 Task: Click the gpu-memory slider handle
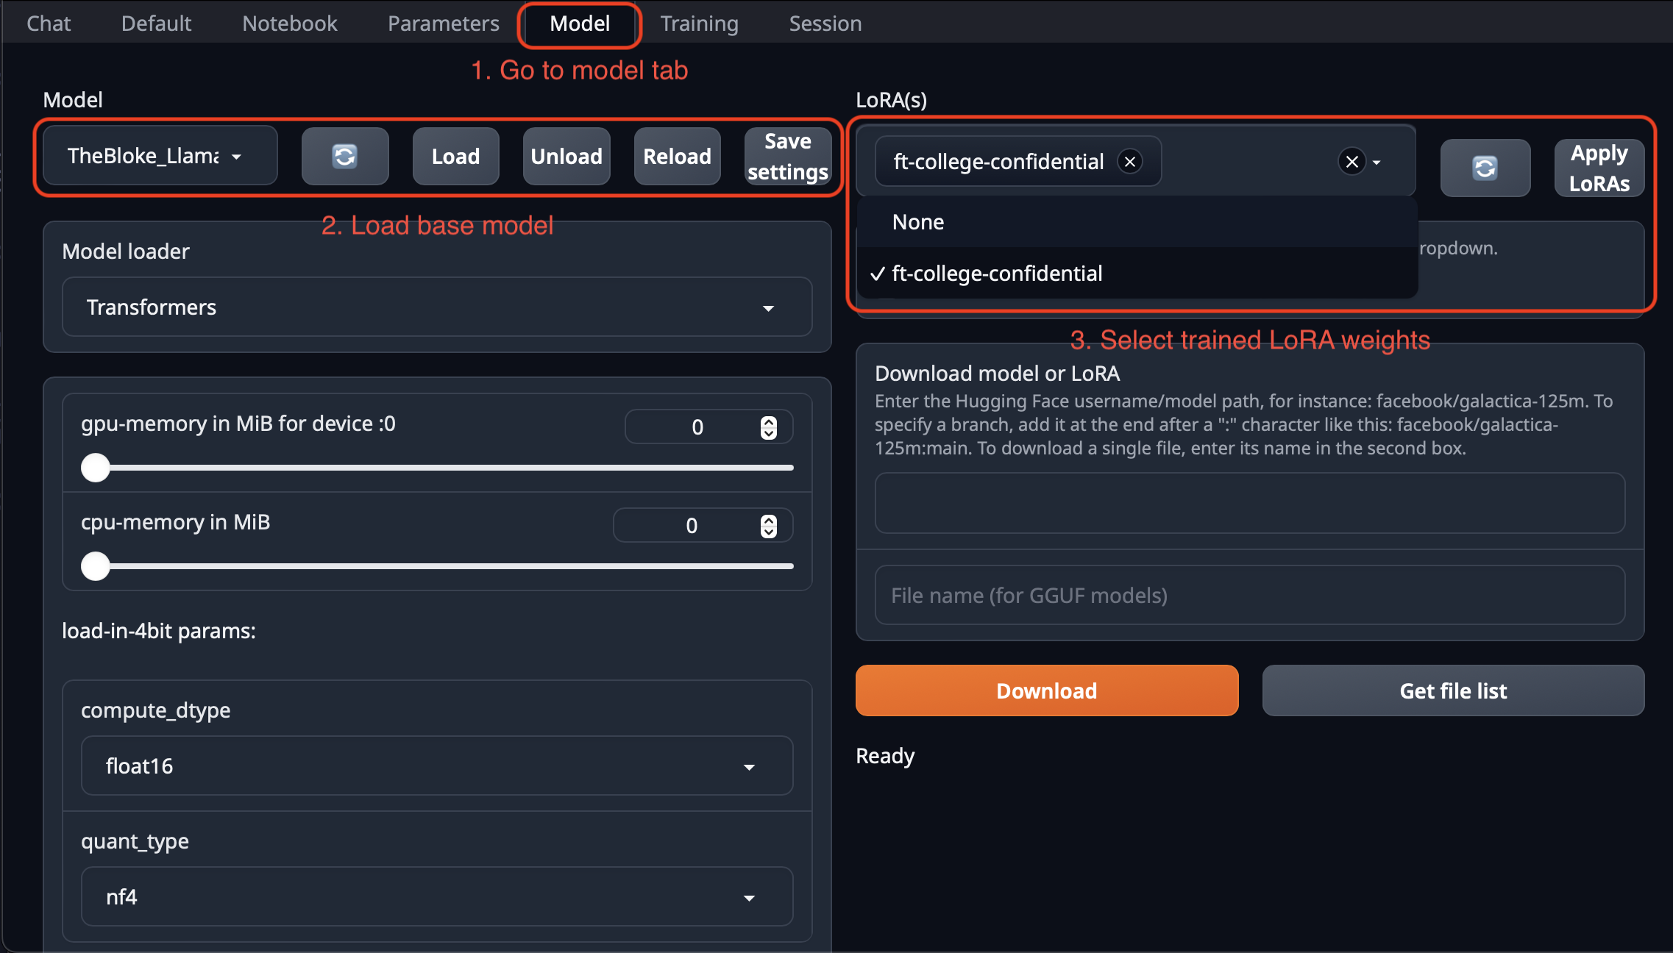point(96,468)
